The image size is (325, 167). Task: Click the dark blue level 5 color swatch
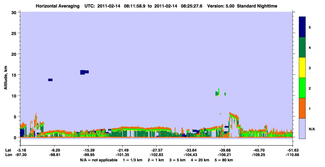(302, 27)
